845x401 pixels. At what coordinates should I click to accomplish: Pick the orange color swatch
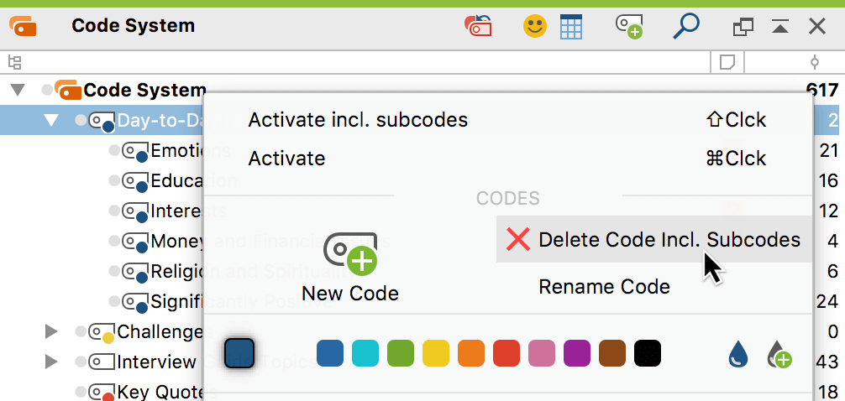pyautogui.click(x=471, y=354)
